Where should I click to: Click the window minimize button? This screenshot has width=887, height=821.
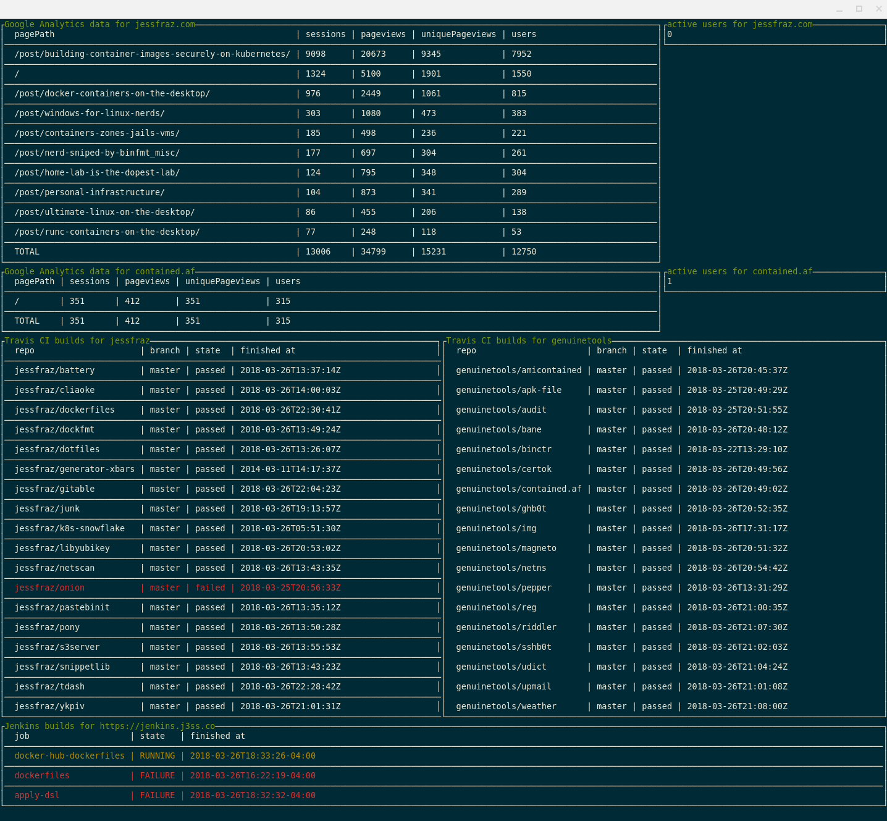(x=839, y=9)
